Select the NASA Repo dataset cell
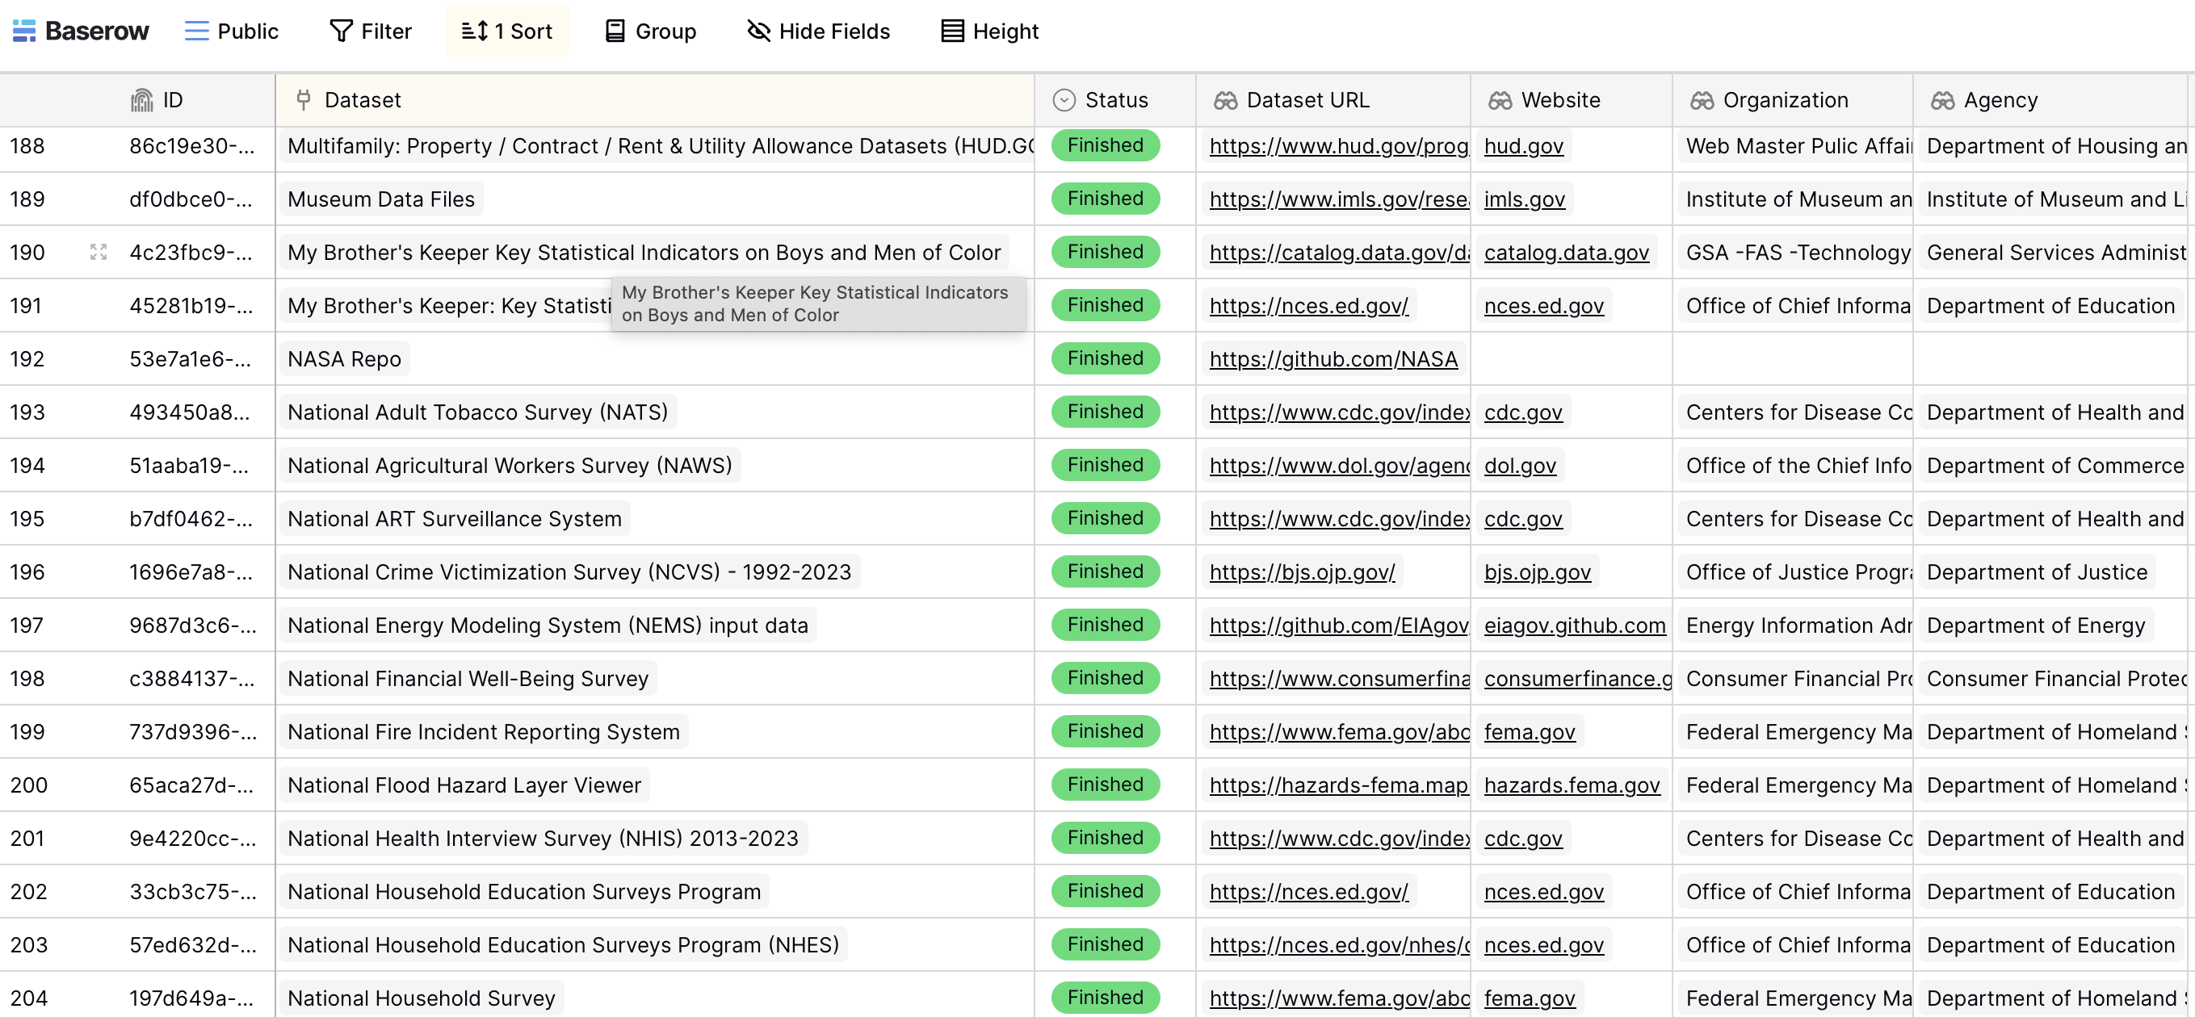Viewport: 2195px width, 1017px height. click(x=344, y=358)
